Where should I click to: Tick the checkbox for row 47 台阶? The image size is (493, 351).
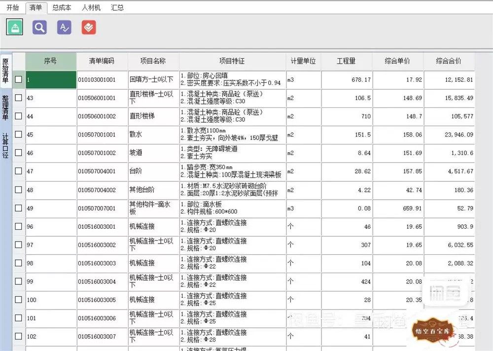point(19,171)
